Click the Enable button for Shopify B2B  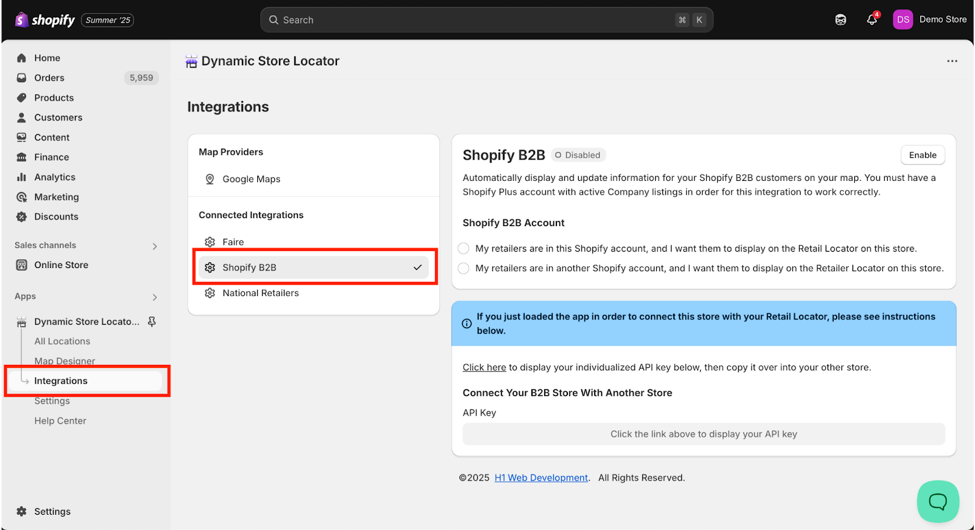click(x=923, y=155)
